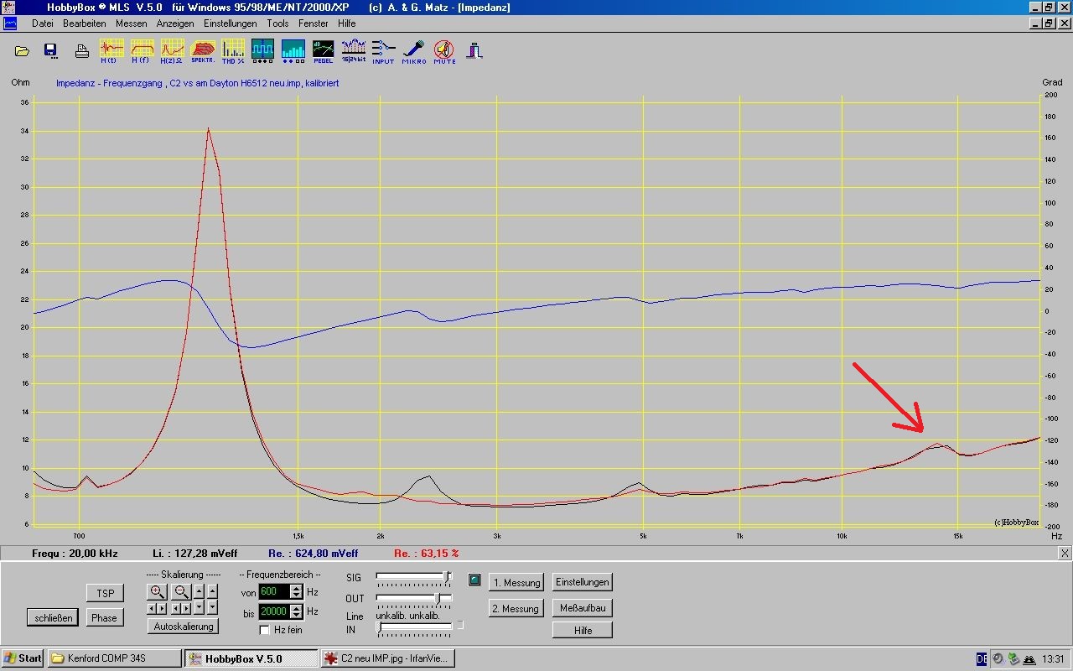Enable the Hz fein checkbox
The width and height of the screenshot is (1073, 671).
pos(265,630)
